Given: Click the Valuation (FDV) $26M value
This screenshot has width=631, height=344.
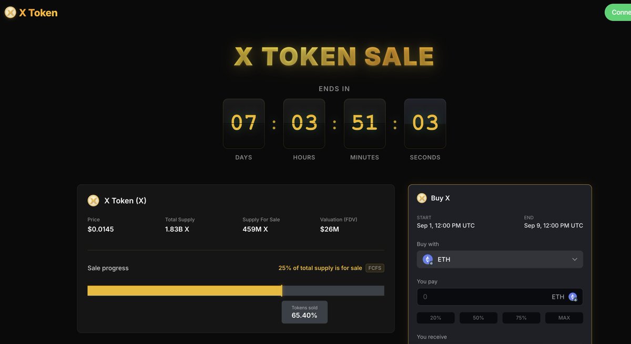Looking at the screenshot, I should 330,229.
